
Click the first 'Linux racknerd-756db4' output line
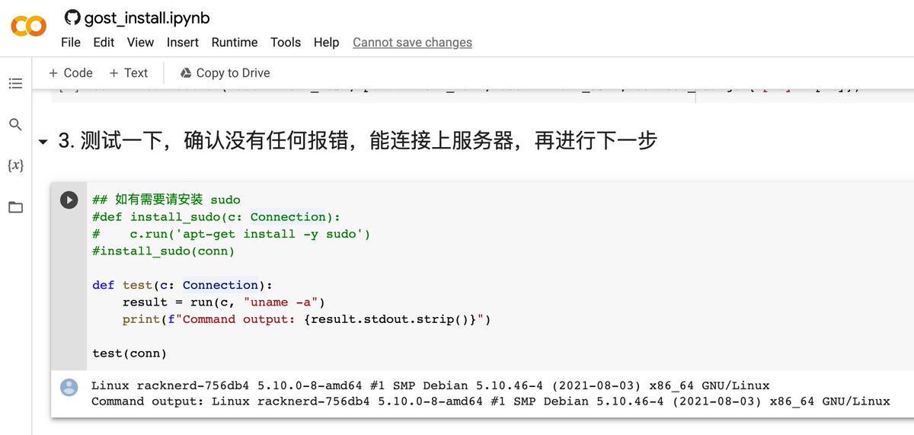point(430,385)
